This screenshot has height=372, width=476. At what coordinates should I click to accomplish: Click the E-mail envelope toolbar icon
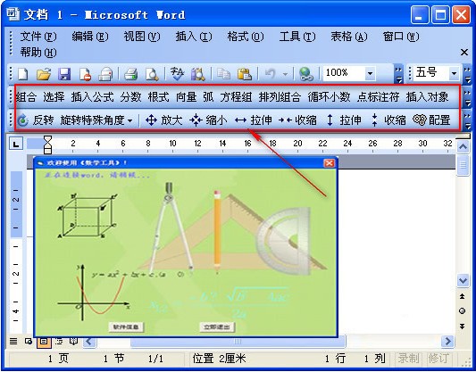[105, 74]
